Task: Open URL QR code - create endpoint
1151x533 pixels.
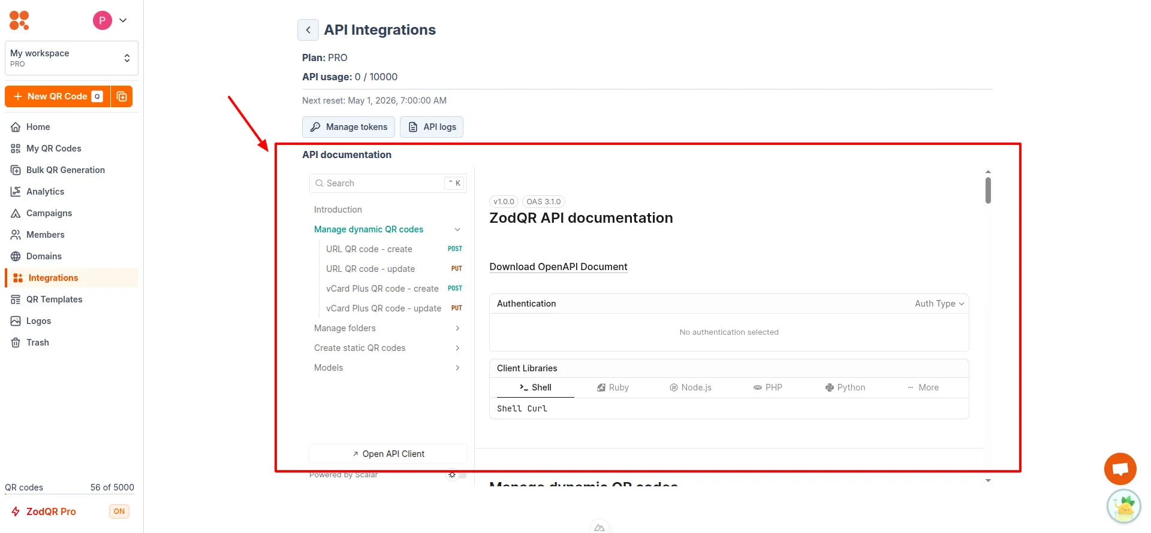Action: (x=388, y=249)
